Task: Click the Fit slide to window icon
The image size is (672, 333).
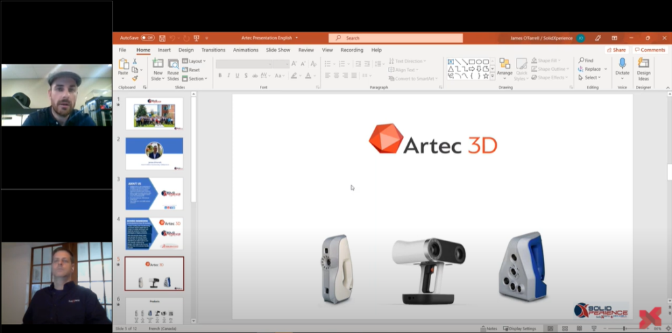Action: pos(667,328)
